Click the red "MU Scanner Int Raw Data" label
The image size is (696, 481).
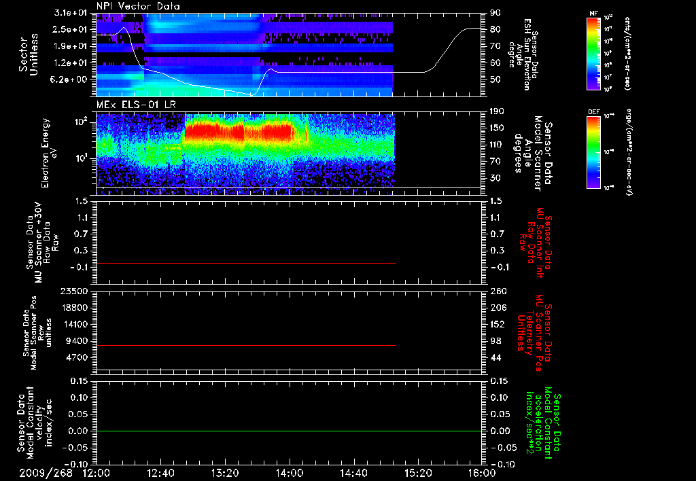(536, 243)
